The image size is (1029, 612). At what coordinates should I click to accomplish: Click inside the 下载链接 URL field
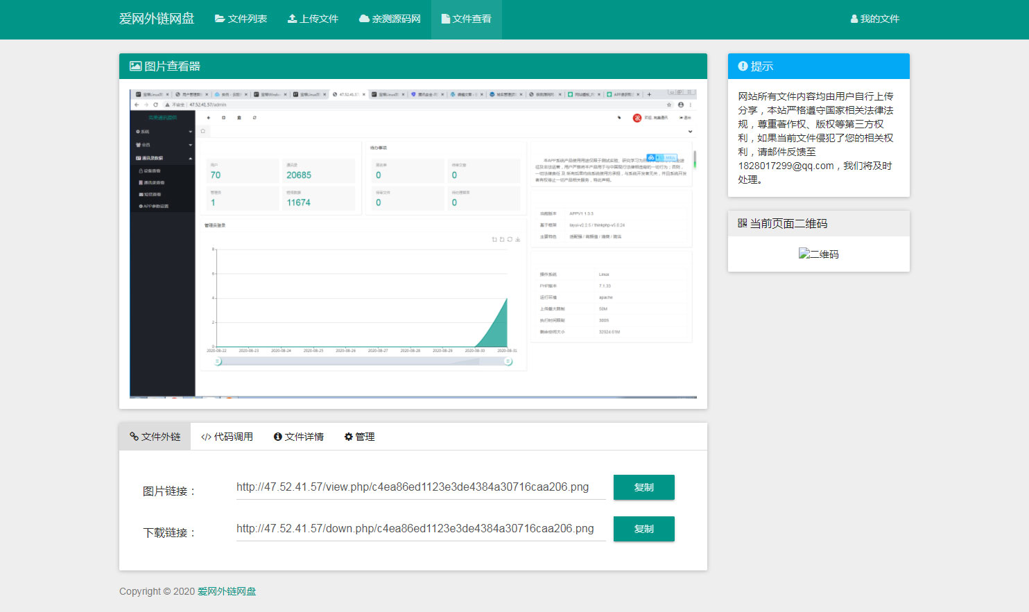click(416, 528)
